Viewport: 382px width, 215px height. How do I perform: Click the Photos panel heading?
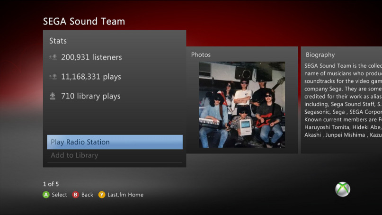201,55
